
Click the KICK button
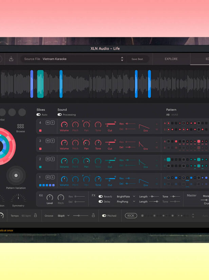131,216
